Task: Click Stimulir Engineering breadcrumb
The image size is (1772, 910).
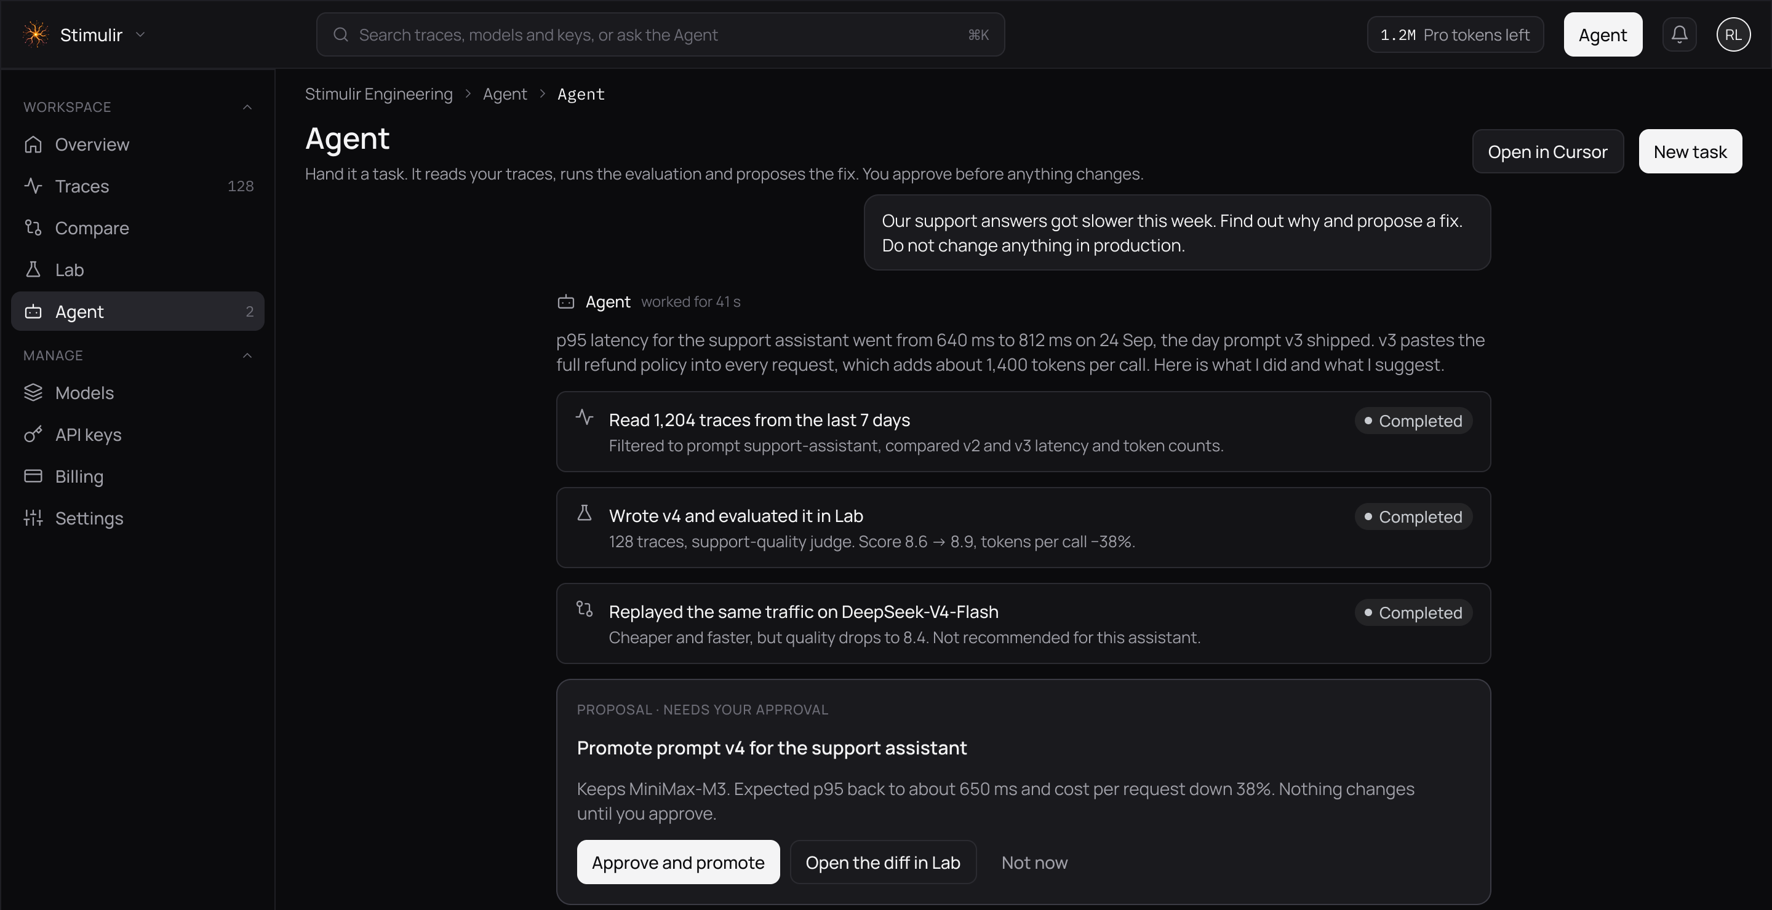Action: pyautogui.click(x=378, y=94)
